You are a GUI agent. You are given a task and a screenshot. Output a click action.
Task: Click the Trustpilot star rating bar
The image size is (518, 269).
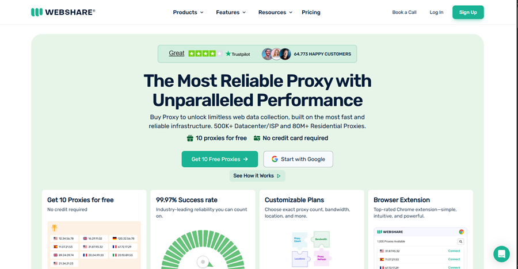205,53
